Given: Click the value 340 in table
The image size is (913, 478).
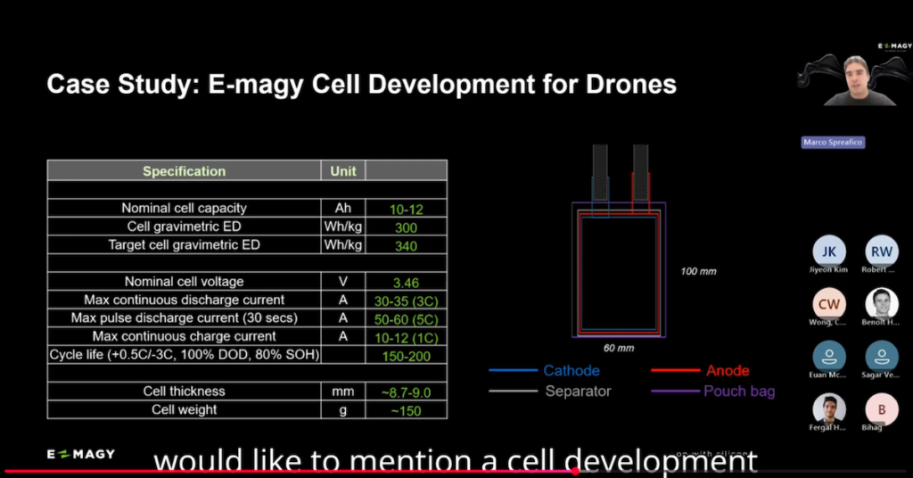Looking at the screenshot, I should (x=406, y=246).
